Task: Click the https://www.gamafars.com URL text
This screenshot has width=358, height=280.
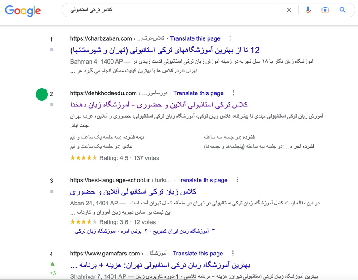Action: tap(105, 254)
